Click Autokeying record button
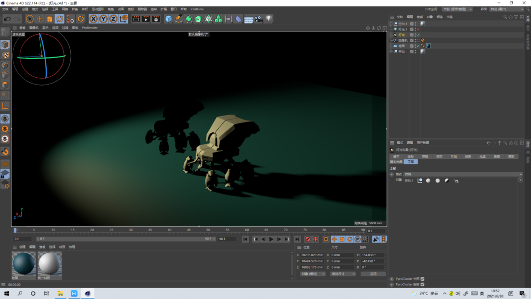The width and height of the screenshot is (531, 299). pyautogui.click(x=316, y=239)
